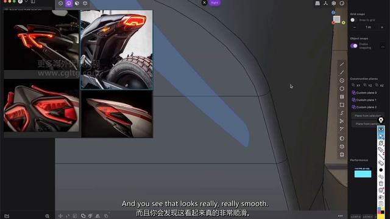Click the folder icon at the bottom left
Viewport: 390px width, 219px height.
pyautogui.click(x=7, y=216)
